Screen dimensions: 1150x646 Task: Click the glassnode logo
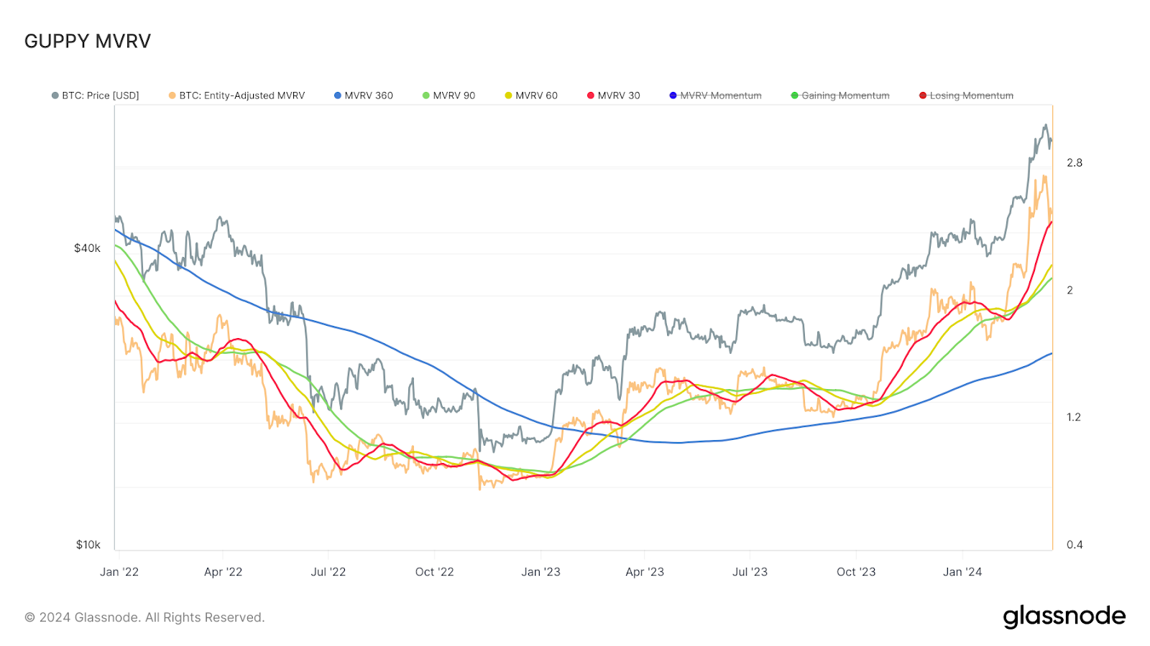click(x=1064, y=617)
